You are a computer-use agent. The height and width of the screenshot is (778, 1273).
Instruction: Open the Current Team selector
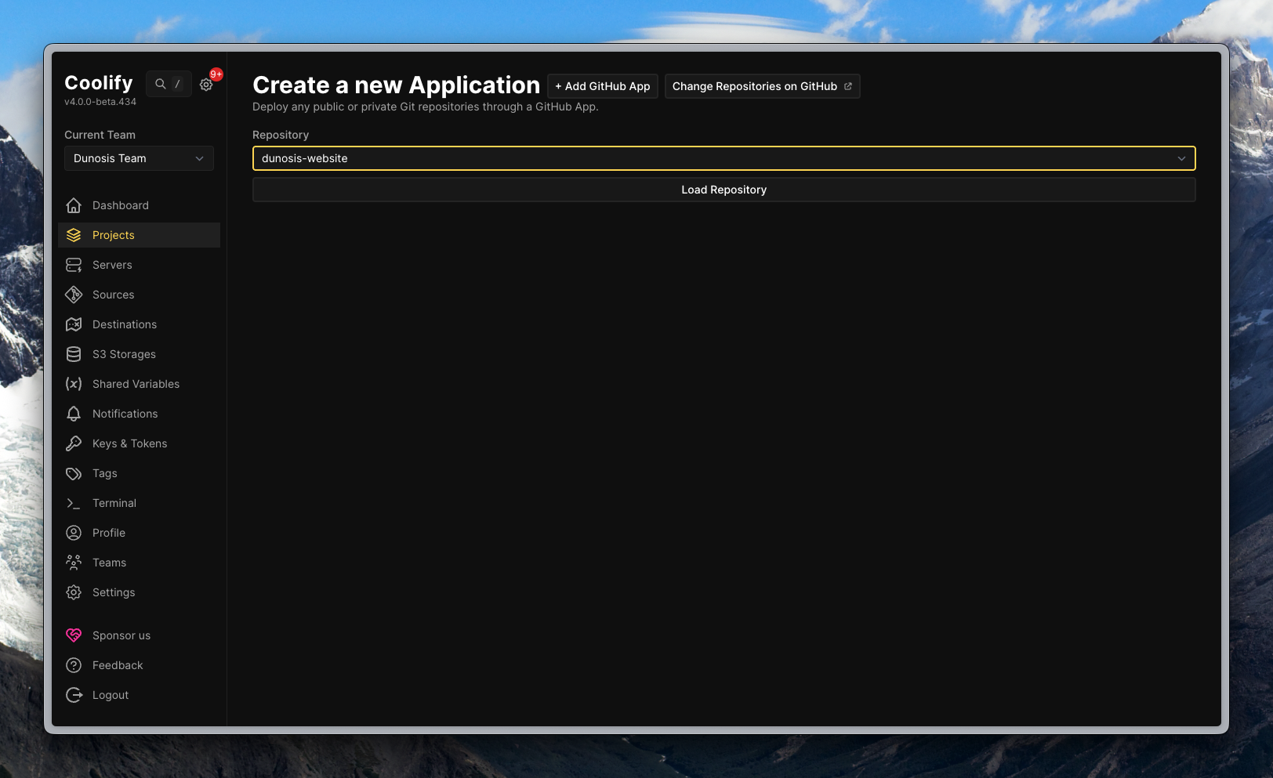click(139, 158)
